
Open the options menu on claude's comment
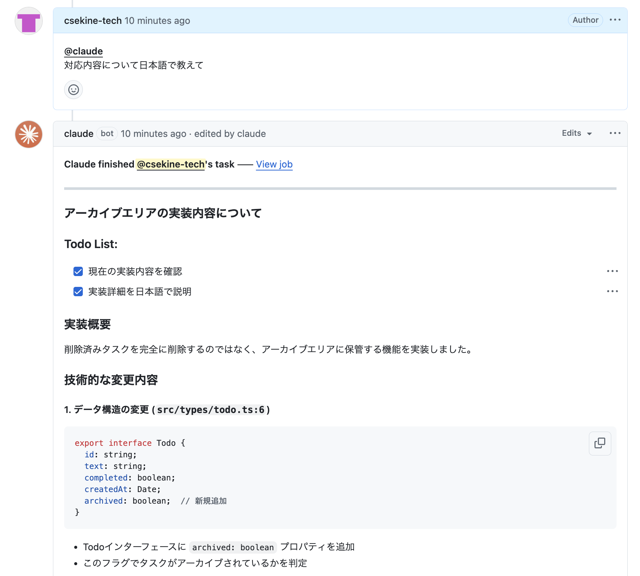[x=614, y=133]
